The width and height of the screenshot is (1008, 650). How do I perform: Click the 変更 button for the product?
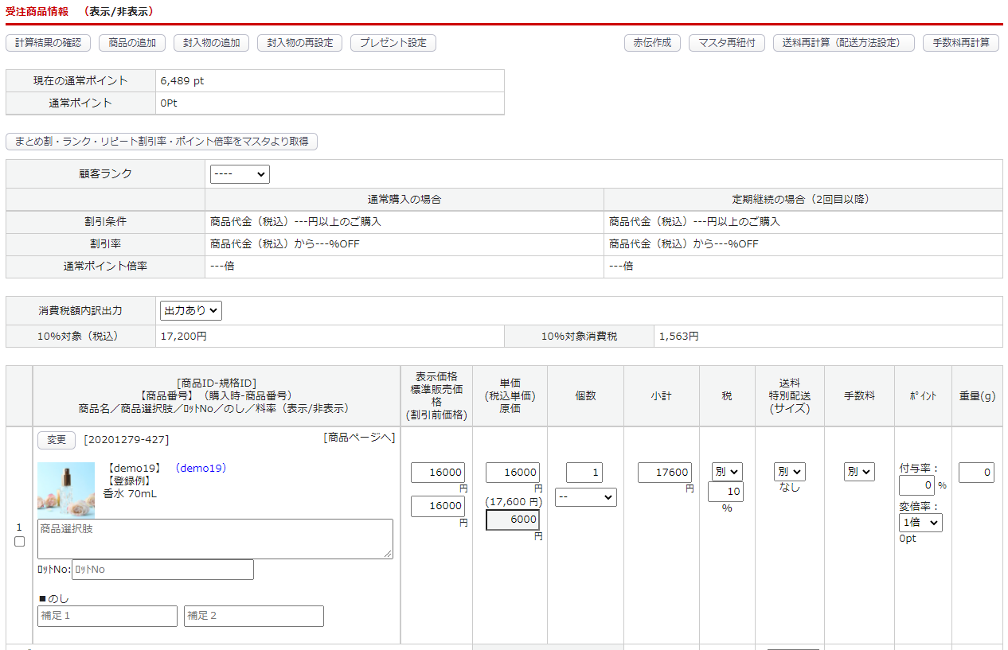(57, 440)
